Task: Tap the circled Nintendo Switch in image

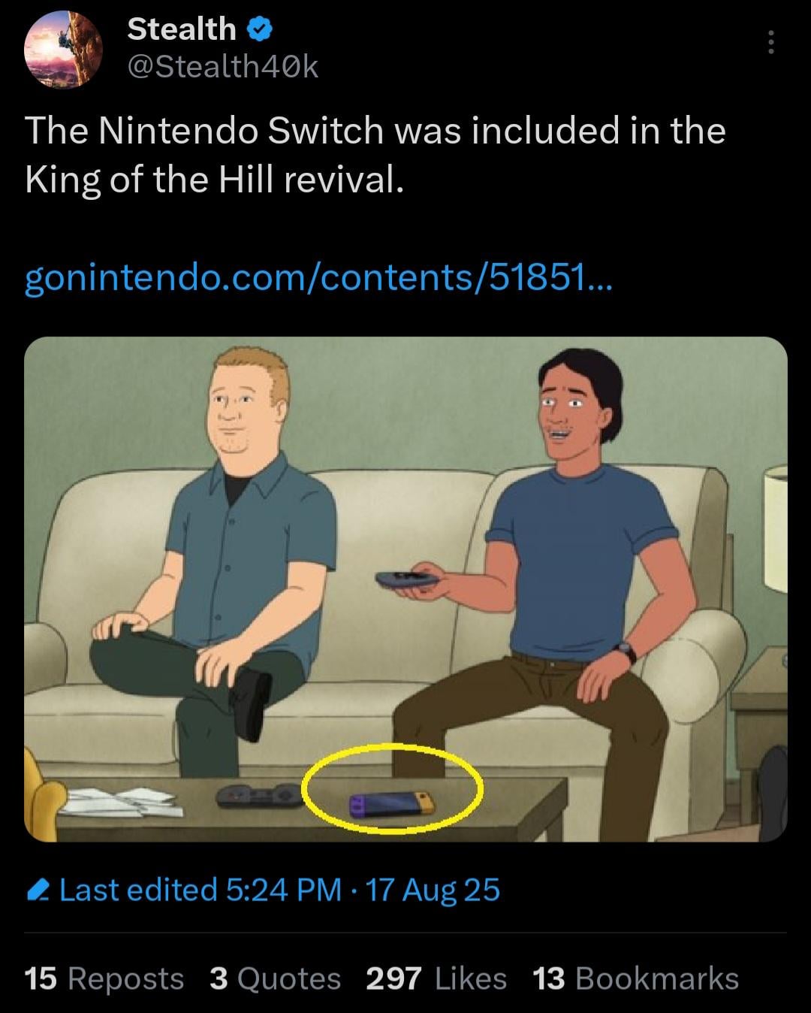Action: pos(392,804)
